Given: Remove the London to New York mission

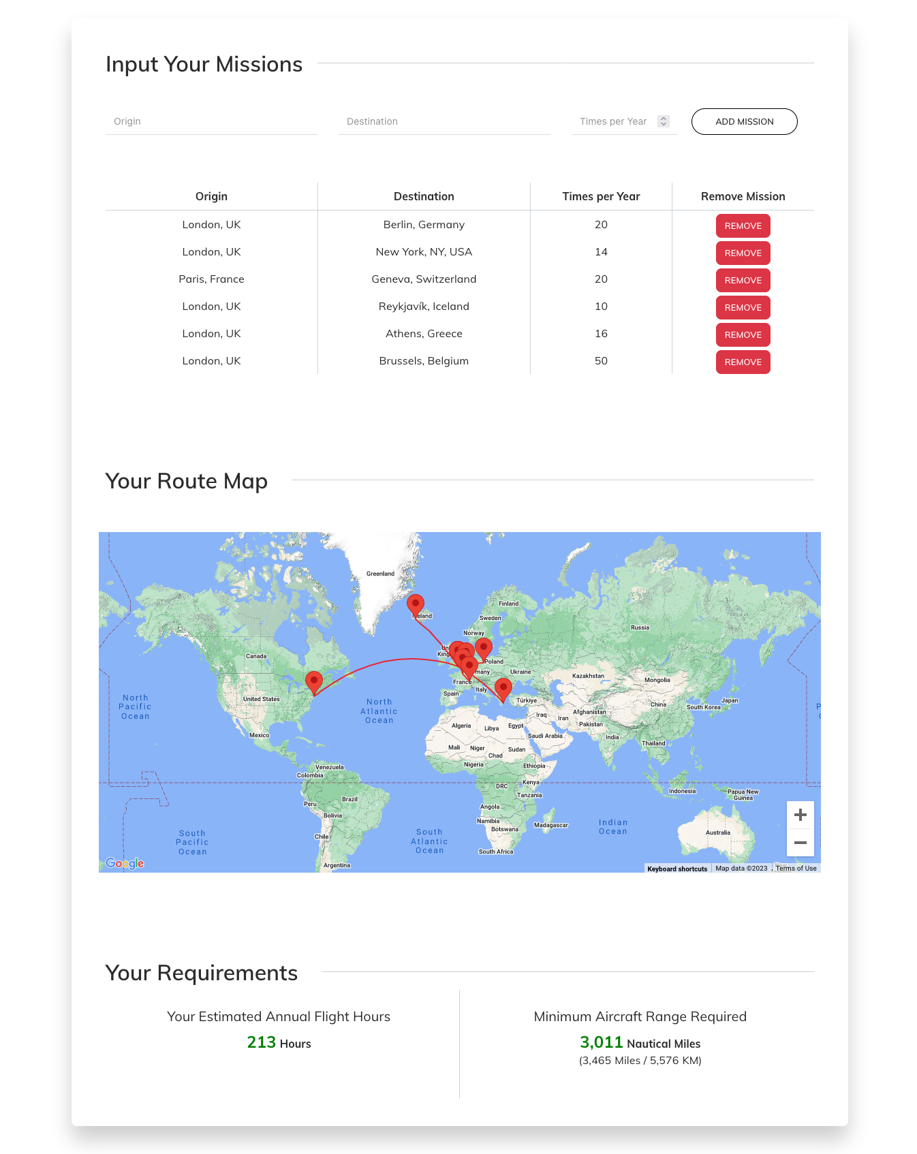Looking at the screenshot, I should (743, 253).
